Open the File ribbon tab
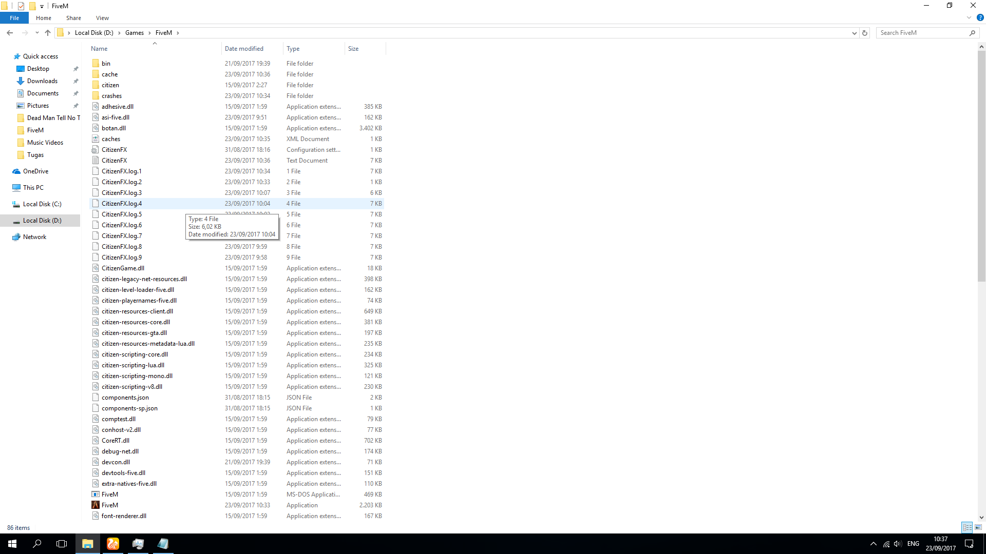The height and width of the screenshot is (554, 986). [14, 18]
